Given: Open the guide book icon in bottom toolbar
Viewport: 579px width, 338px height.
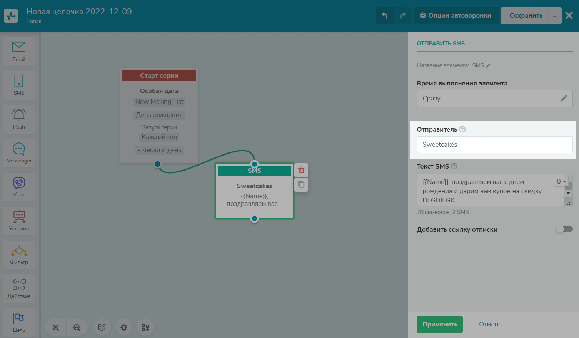Looking at the screenshot, I should 102,328.
